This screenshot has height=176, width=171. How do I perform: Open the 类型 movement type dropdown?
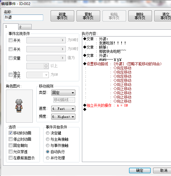[63, 93]
